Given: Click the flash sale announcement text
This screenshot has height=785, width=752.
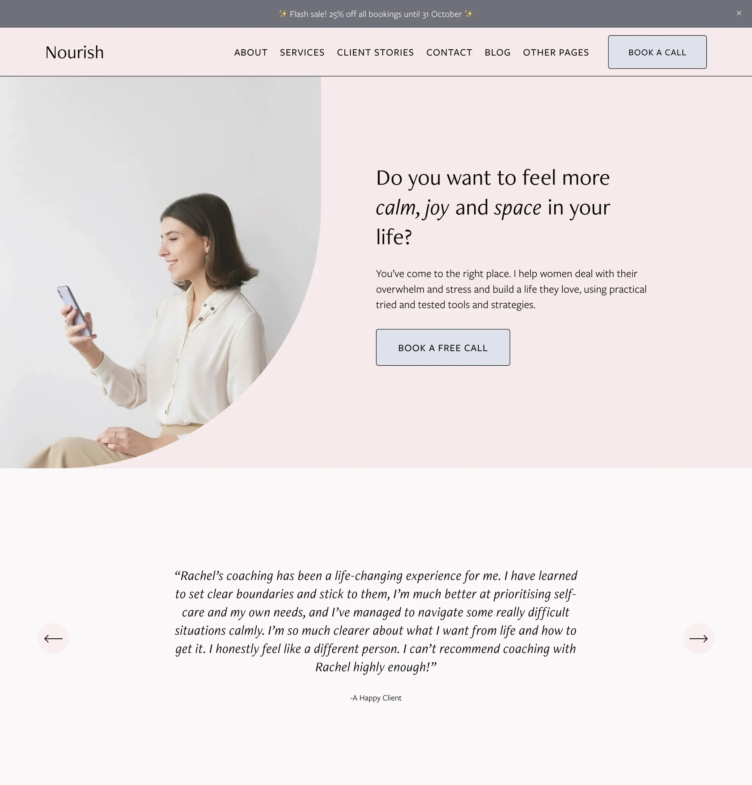Looking at the screenshot, I should tap(376, 14).
